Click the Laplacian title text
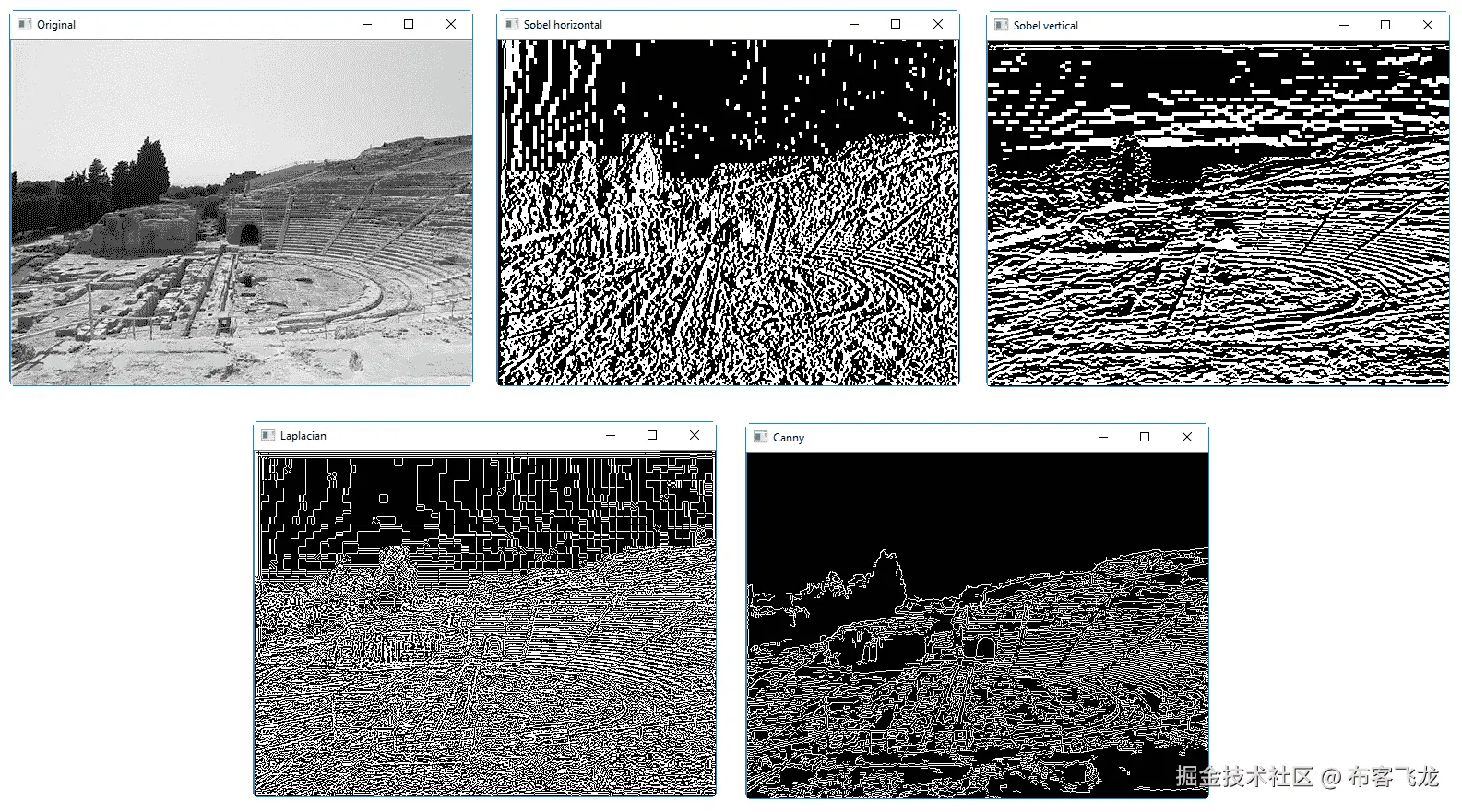The height and width of the screenshot is (812, 1462). [303, 436]
